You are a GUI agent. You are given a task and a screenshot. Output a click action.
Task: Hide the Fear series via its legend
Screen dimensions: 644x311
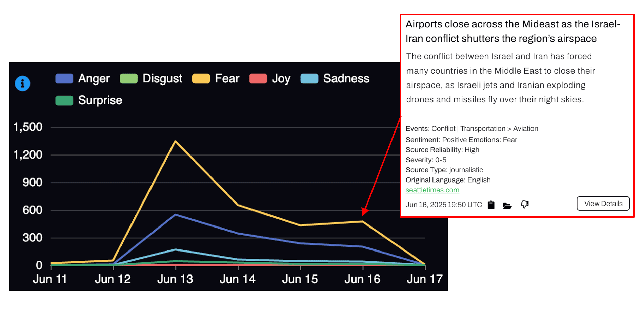coord(216,79)
